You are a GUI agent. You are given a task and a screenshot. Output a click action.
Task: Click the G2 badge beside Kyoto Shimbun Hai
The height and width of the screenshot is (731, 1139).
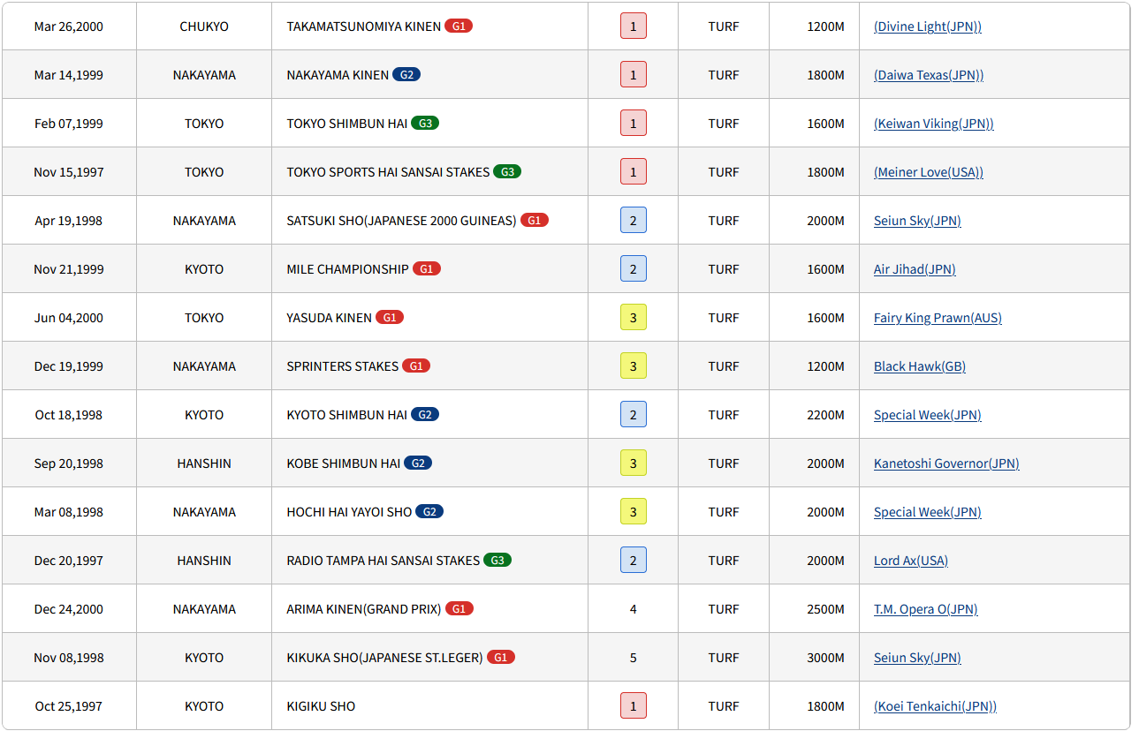425,415
